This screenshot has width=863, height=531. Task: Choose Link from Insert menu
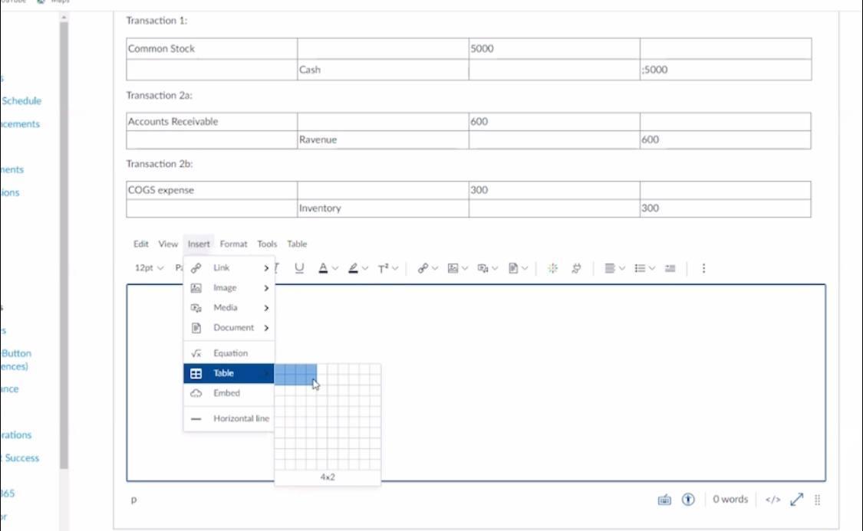(x=229, y=267)
